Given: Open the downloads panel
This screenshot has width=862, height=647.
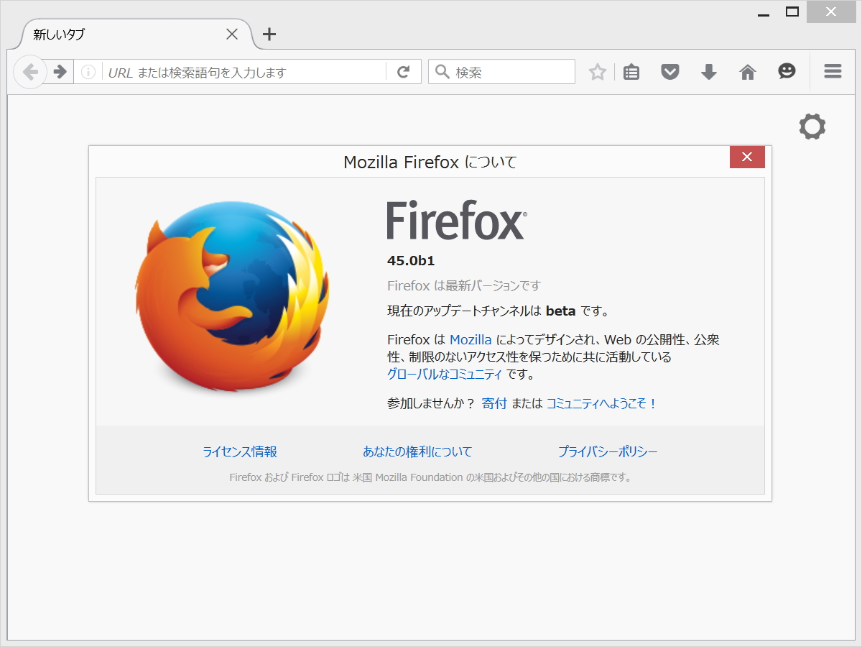Looking at the screenshot, I should 708,71.
